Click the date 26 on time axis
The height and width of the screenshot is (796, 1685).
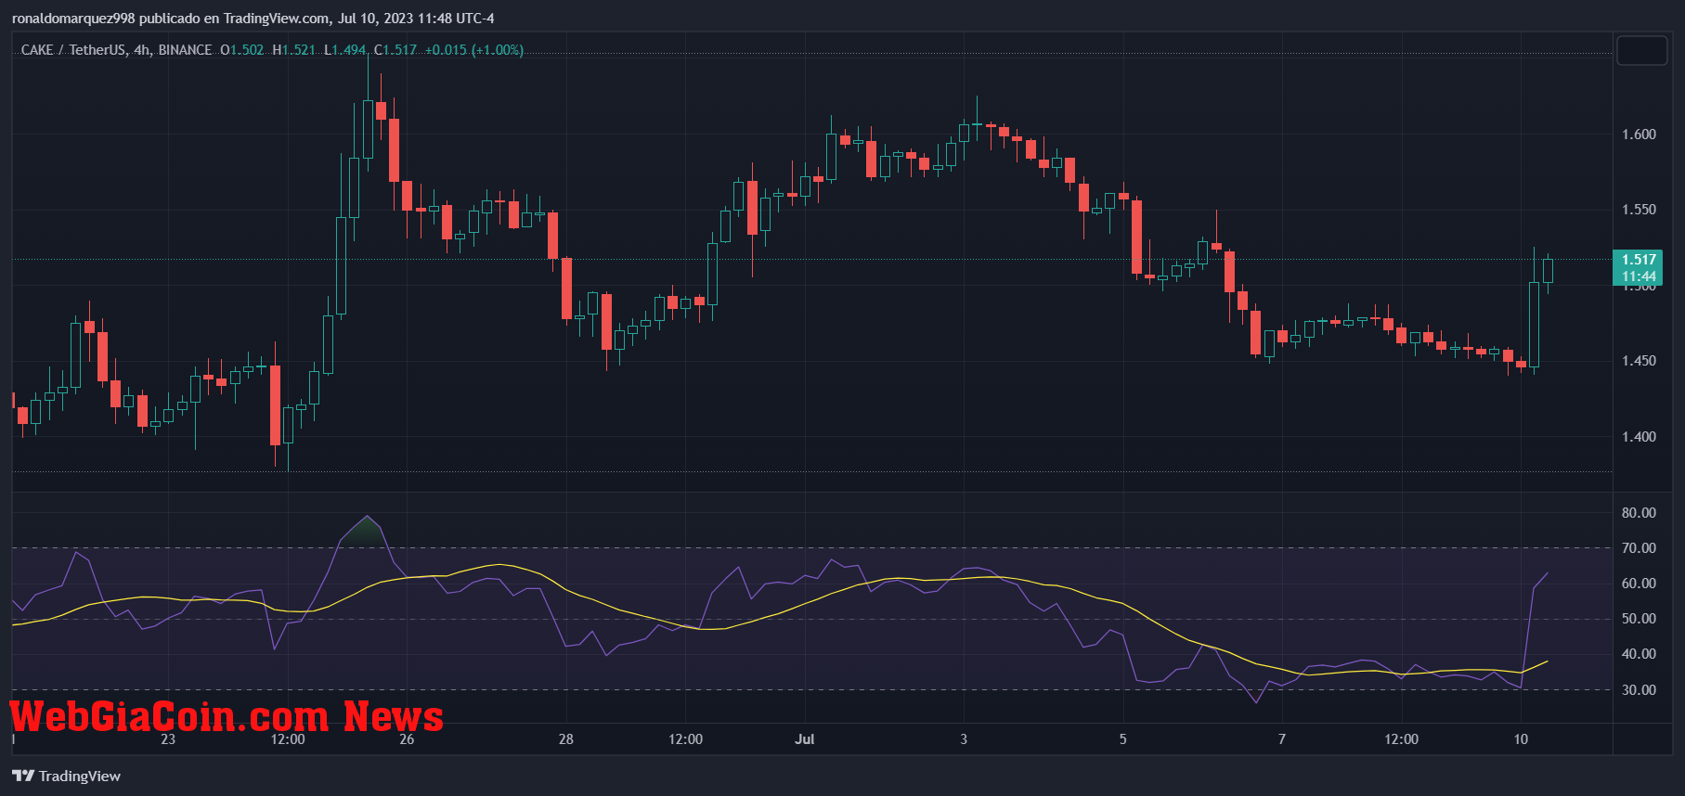[x=407, y=739]
